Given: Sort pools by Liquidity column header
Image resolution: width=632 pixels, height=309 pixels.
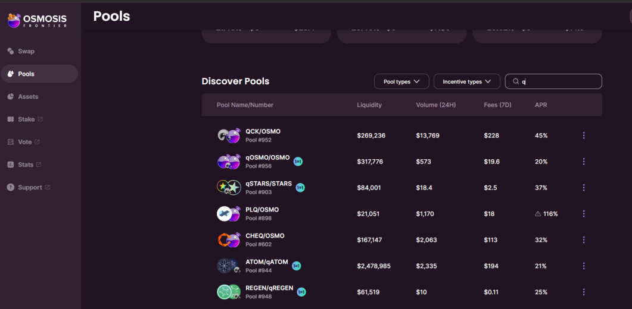Looking at the screenshot, I should click(x=369, y=105).
